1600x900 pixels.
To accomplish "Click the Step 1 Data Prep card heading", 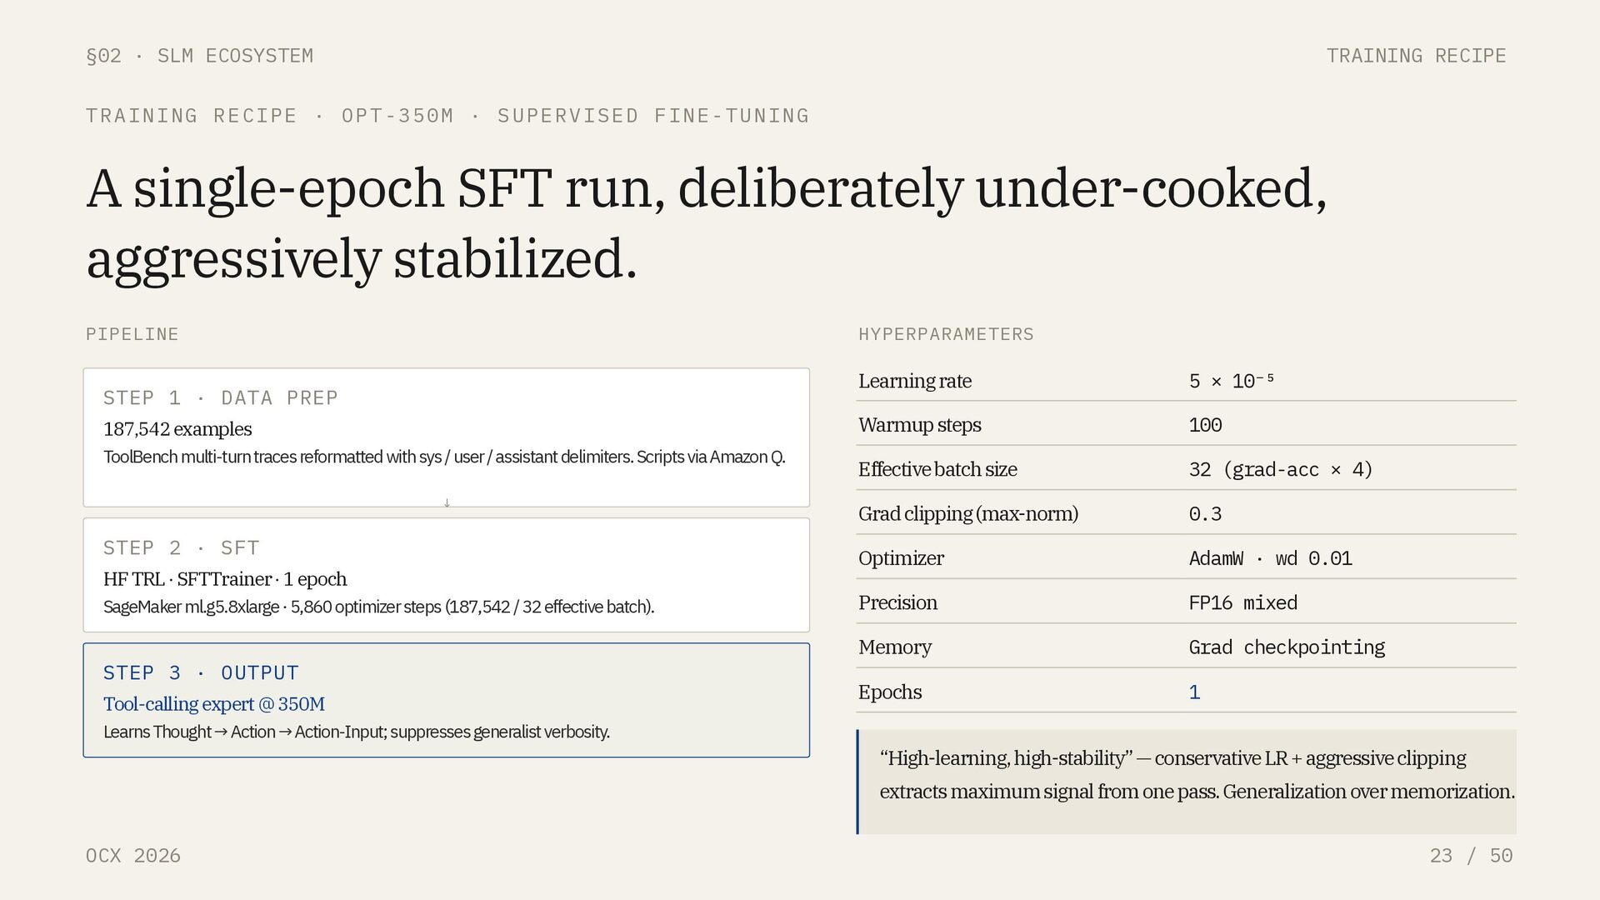I will click(220, 398).
